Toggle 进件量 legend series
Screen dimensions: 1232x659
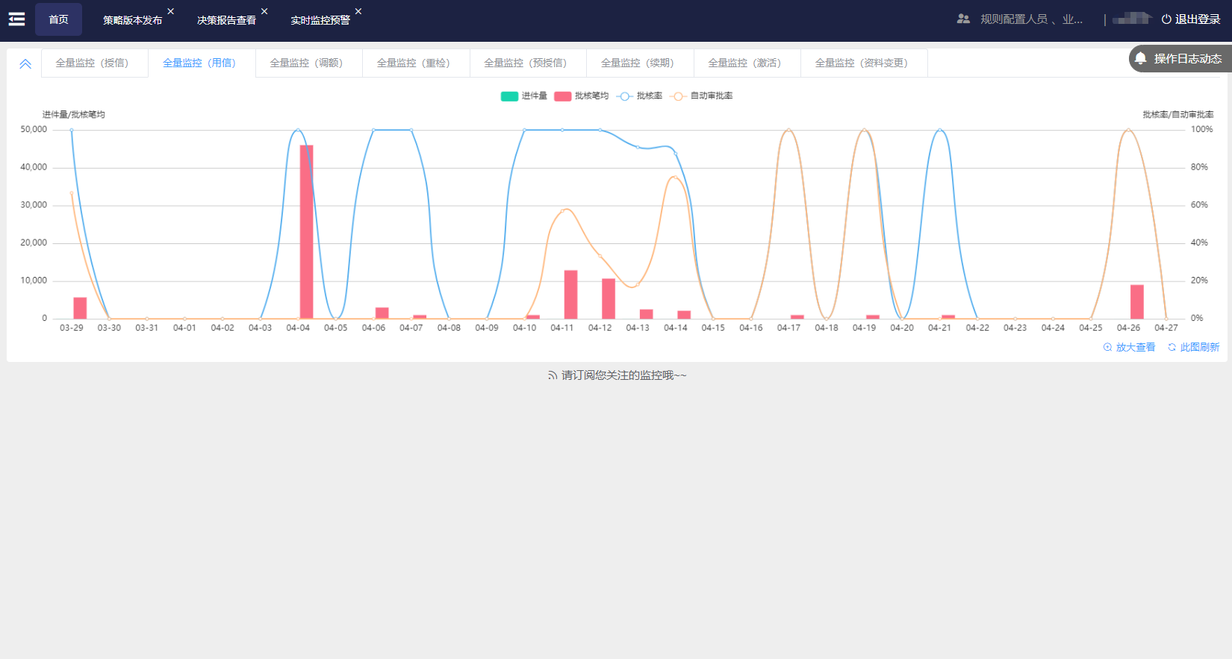[523, 96]
